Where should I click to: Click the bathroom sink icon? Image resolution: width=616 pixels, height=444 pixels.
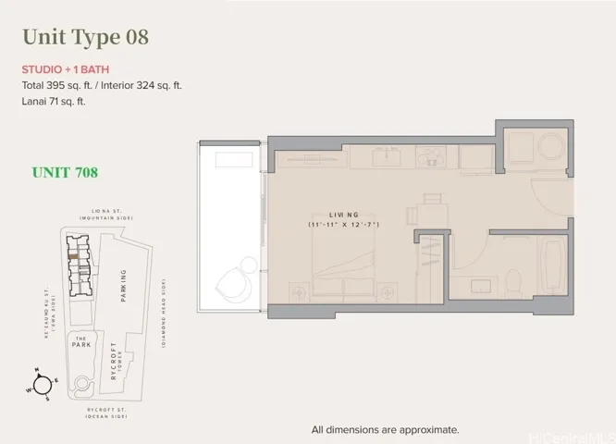[480, 286]
